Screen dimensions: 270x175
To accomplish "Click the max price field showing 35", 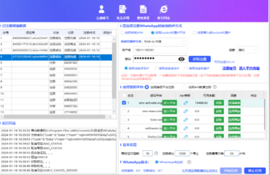I will (x=232, y=153).
